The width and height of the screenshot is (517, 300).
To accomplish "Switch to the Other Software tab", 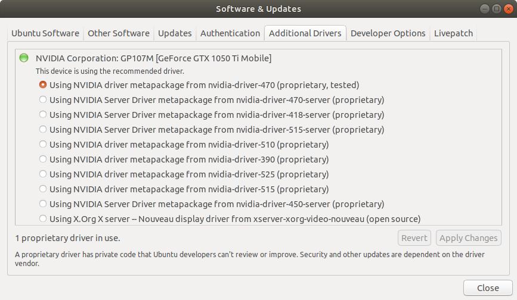I will 119,33.
